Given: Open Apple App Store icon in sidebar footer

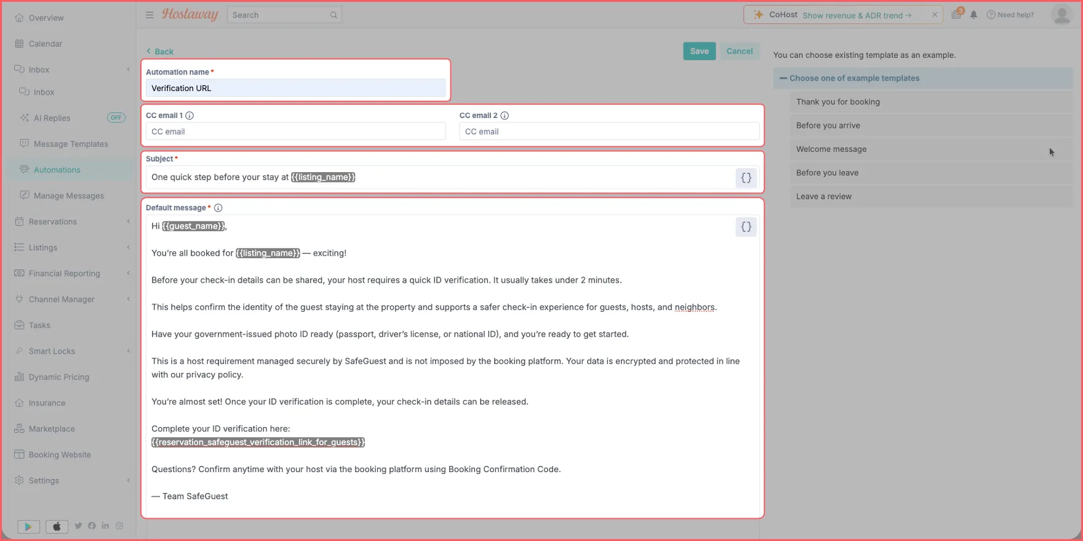Looking at the screenshot, I should 57,526.
